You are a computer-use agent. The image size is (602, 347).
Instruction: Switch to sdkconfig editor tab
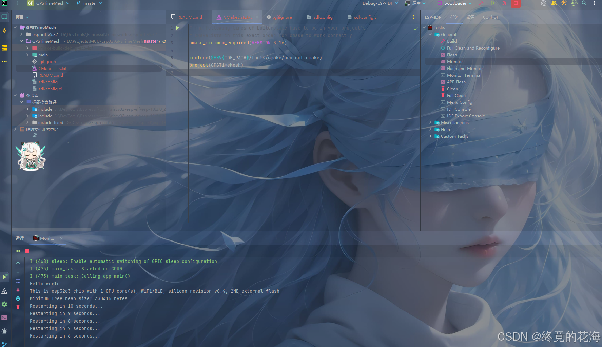320,17
